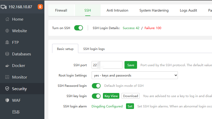Click the WAF shield icon
This screenshot has height=119, width=212.
coord(7,100)
